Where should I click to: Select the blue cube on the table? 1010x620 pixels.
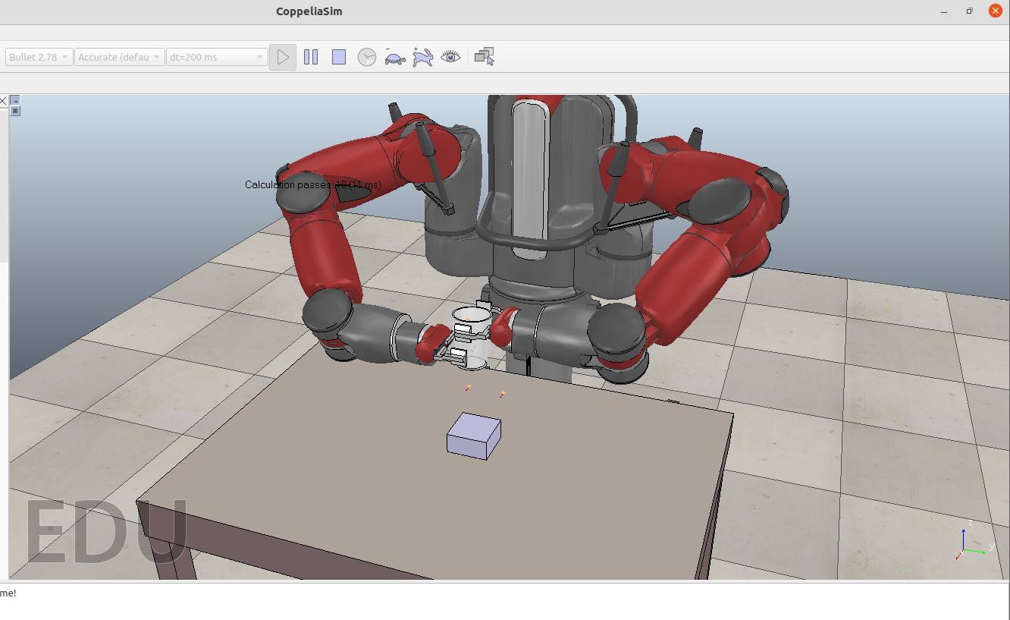[473, 436]
